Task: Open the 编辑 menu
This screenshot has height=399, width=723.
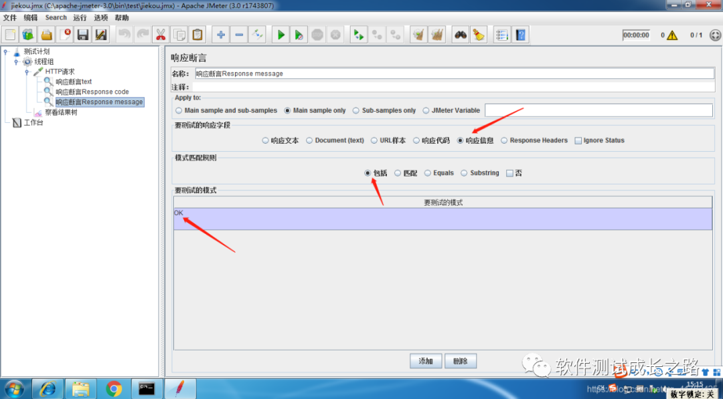Action: click(x=31, y=17)
